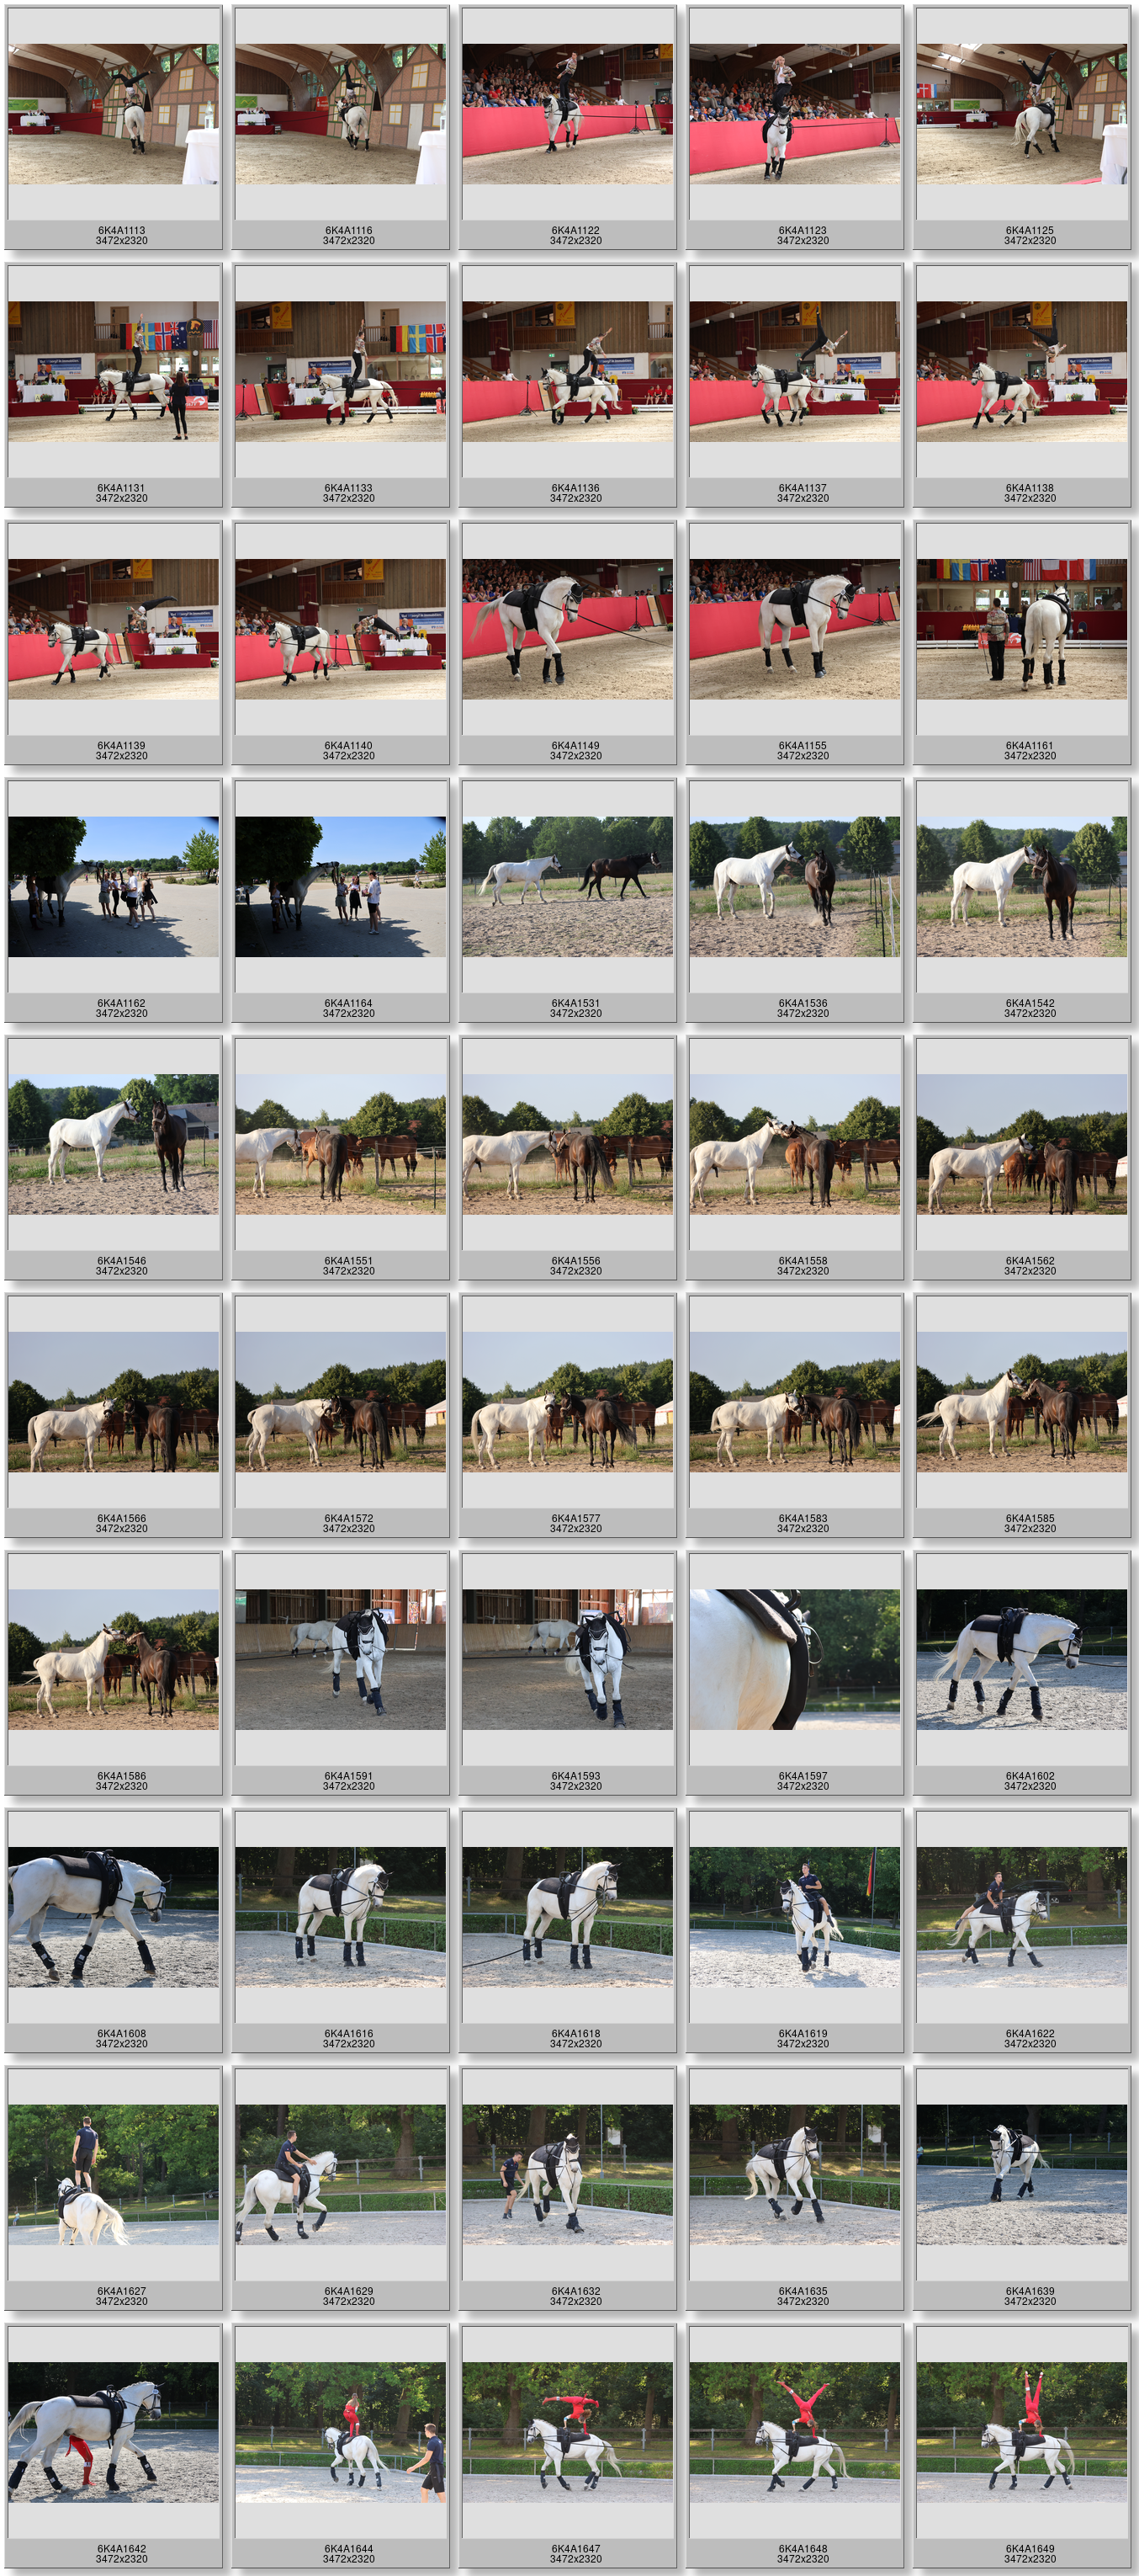Select thumbnail 6K4A1546
Viewport: 1139px width, 2576px height.
coord(113,1145)
